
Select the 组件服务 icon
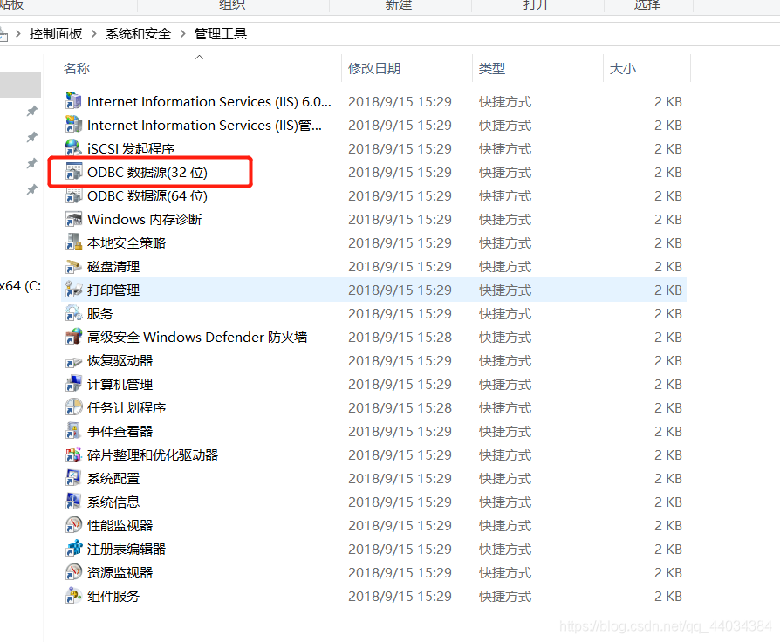click(73, 596)
